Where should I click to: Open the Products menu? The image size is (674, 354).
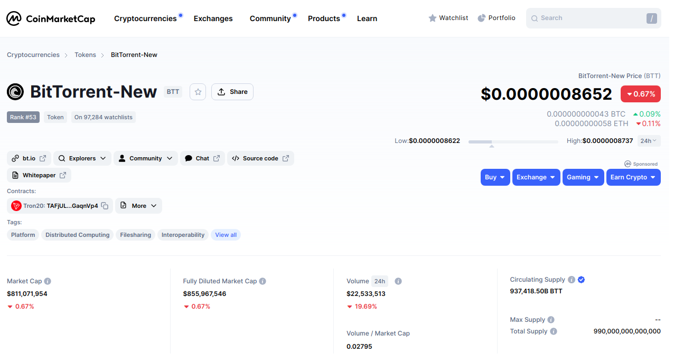pos(324,18)
